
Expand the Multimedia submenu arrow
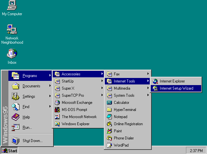coord(148,88)
